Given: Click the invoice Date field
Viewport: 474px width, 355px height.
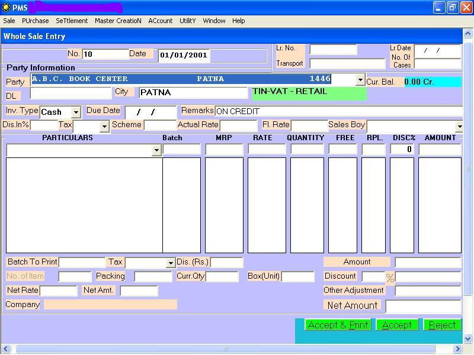Looking at the screenshot, I should coord(184,55).
